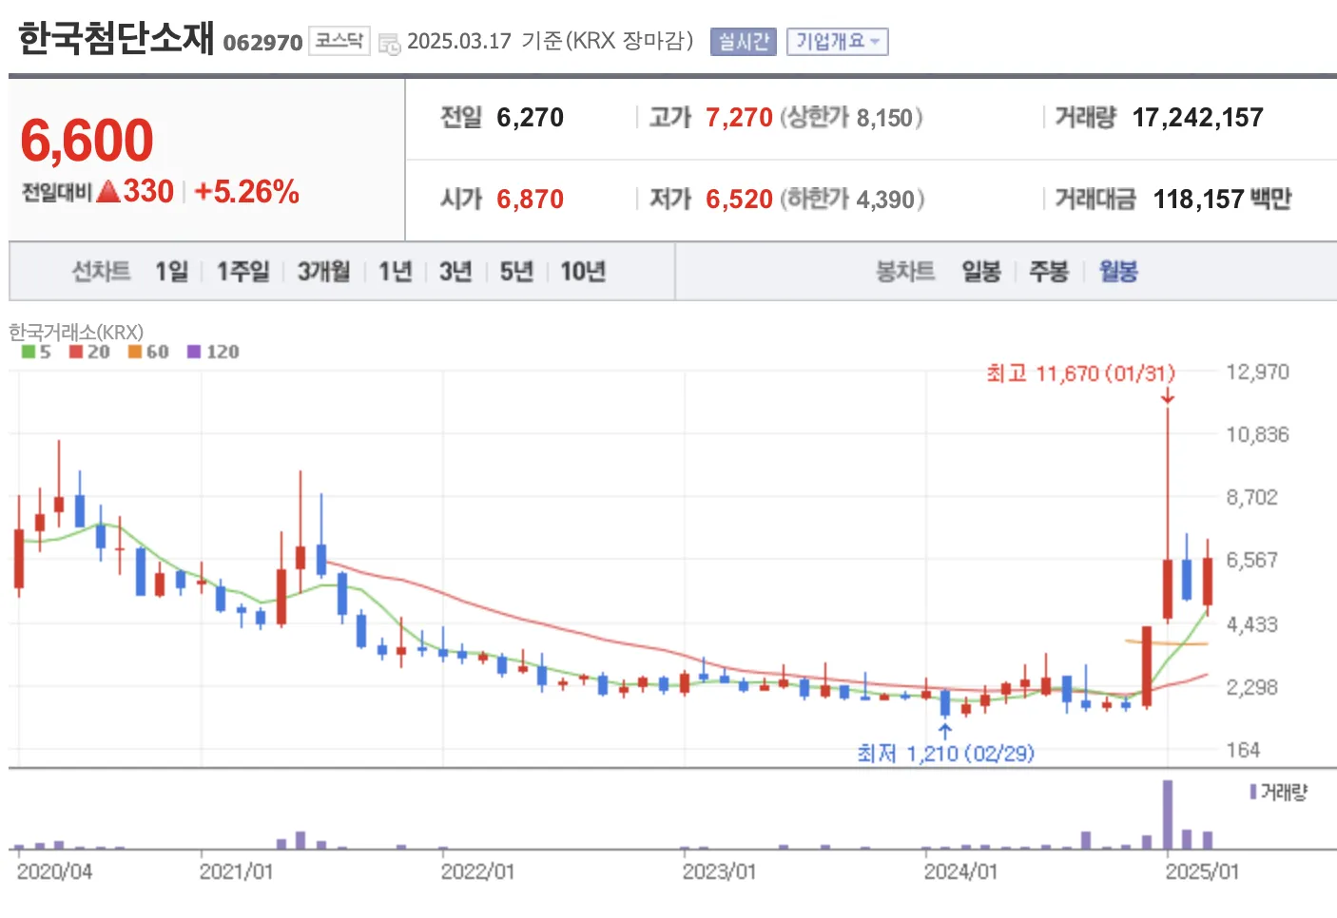Viewport: 1337px width, 918px height.
Task: Click the 8,702 y-axis price label
Action: click(1251, 497)
